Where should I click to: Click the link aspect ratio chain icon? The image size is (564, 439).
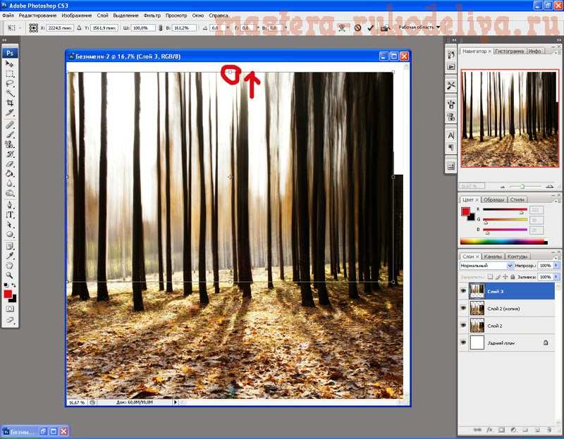[x=161, y=27]
